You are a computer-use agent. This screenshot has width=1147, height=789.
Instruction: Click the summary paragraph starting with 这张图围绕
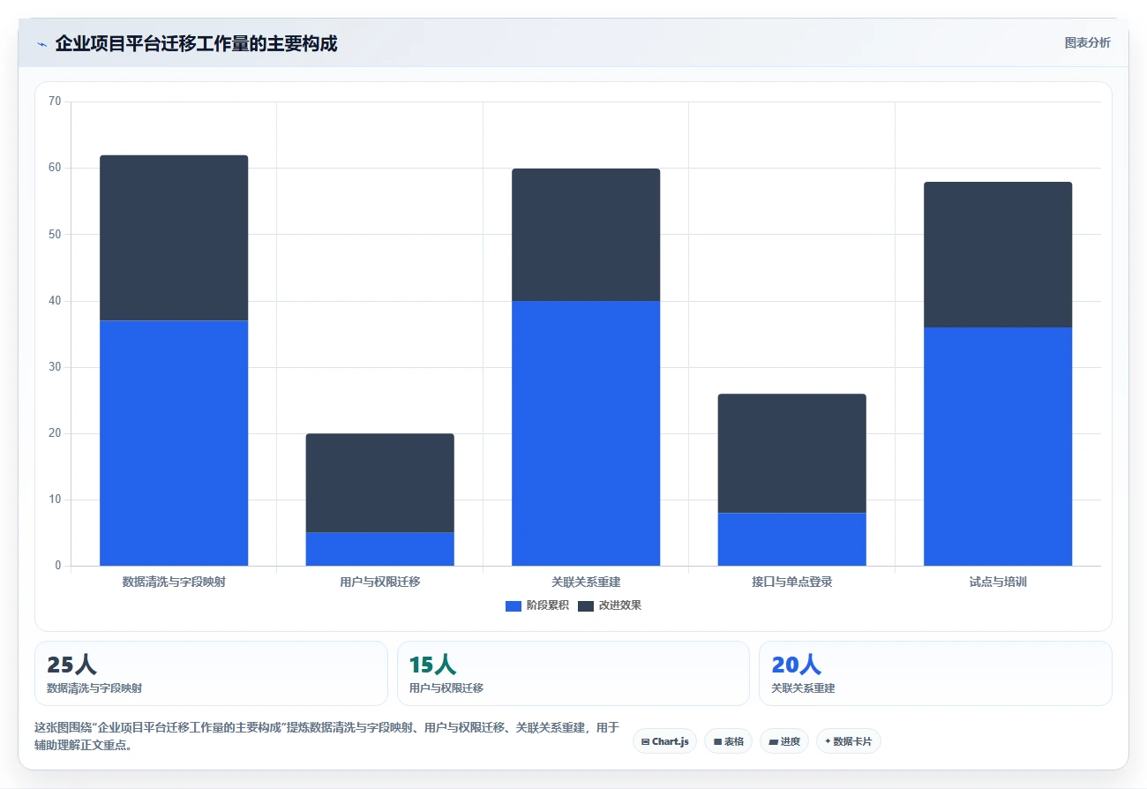(x=326, y=736)
